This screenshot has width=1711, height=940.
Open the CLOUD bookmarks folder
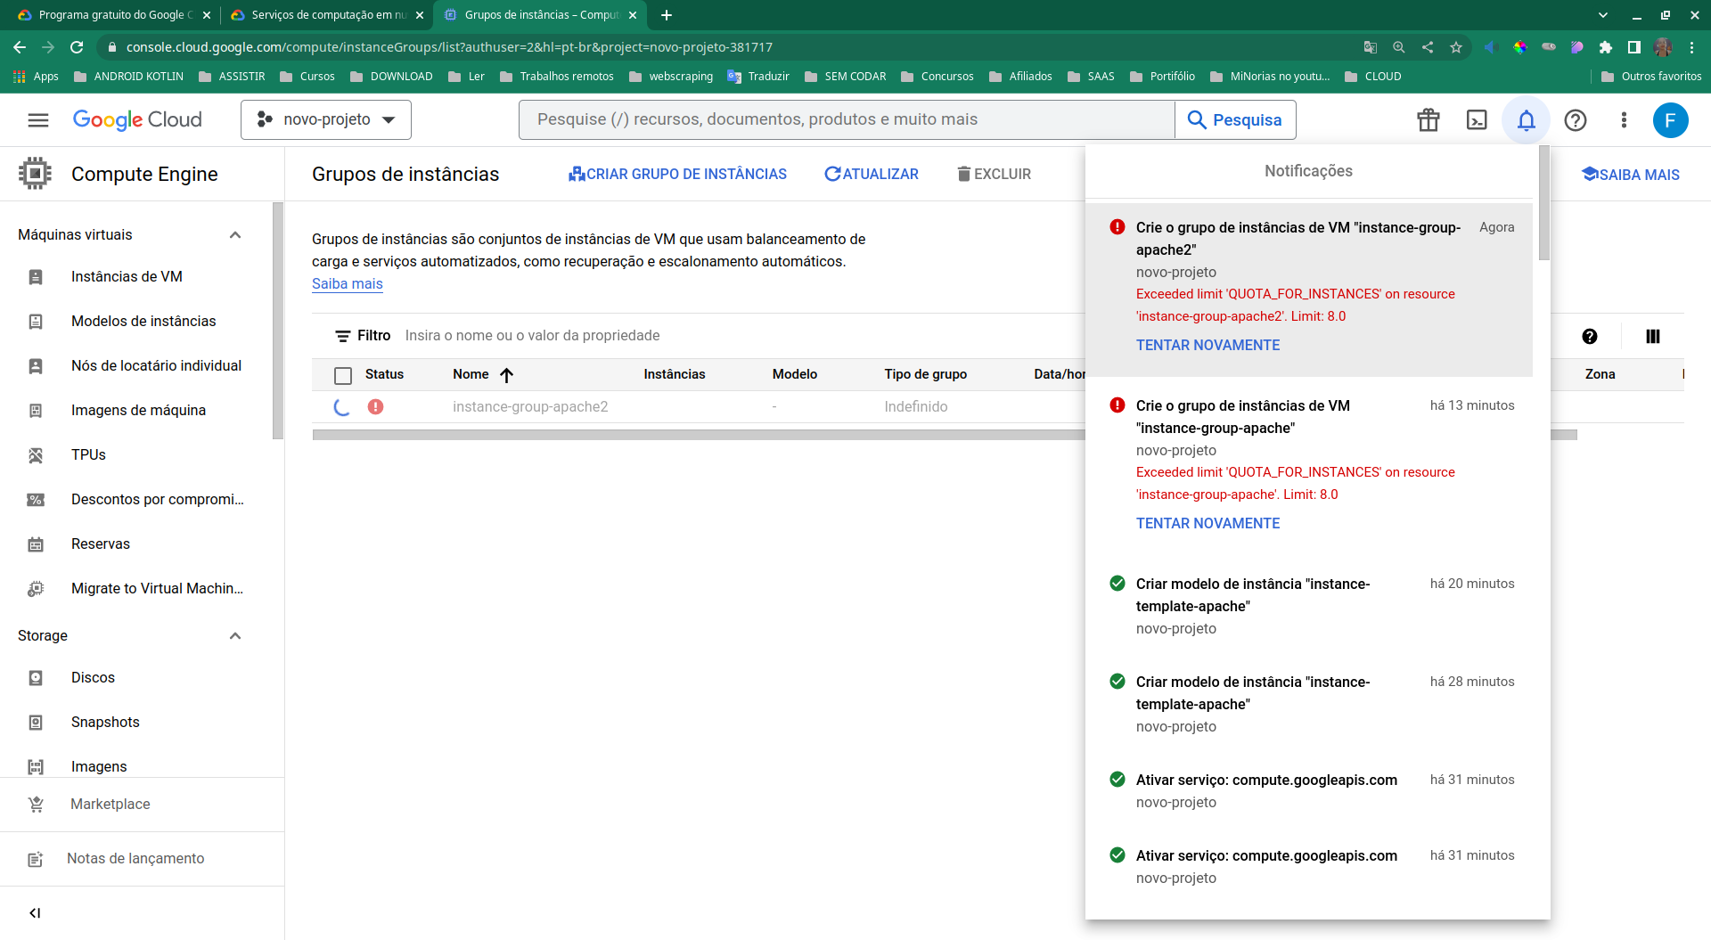[x=1373, y=77]
